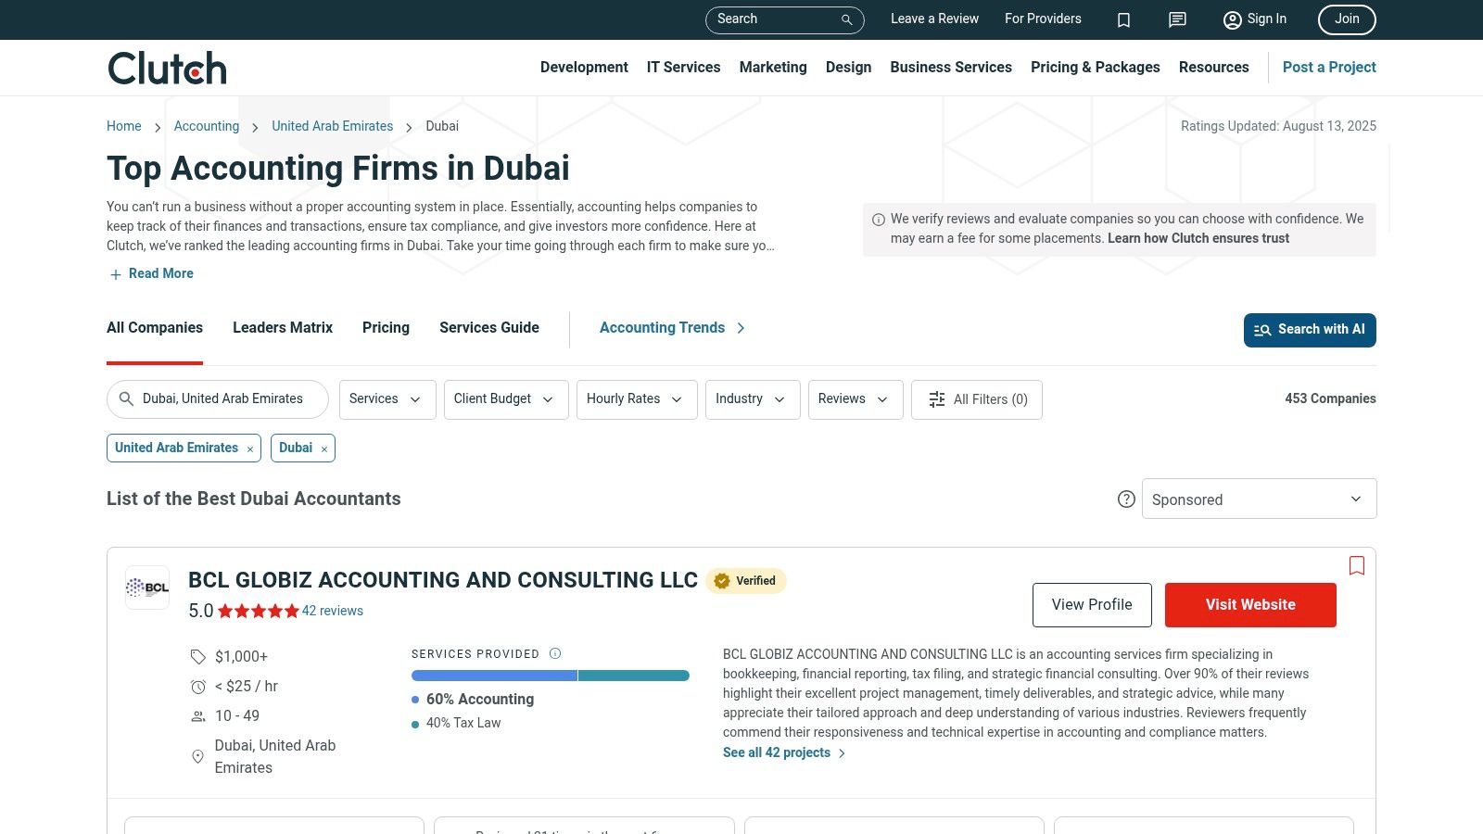Image resolution: width=1483 pixels, height=834 pixels.
Task: Click the help question mark icon near Sponsored
Action: [1126, 499]
